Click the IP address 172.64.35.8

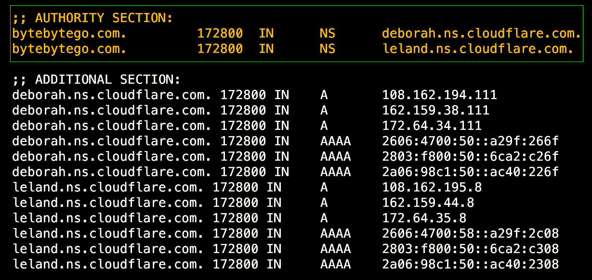pyautogui.click(x=424, y=218)
